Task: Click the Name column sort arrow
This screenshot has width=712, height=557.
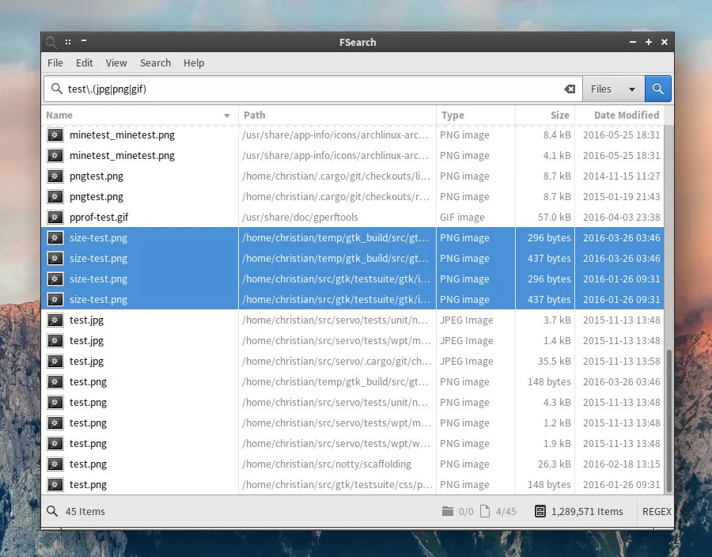Action: 227,116
